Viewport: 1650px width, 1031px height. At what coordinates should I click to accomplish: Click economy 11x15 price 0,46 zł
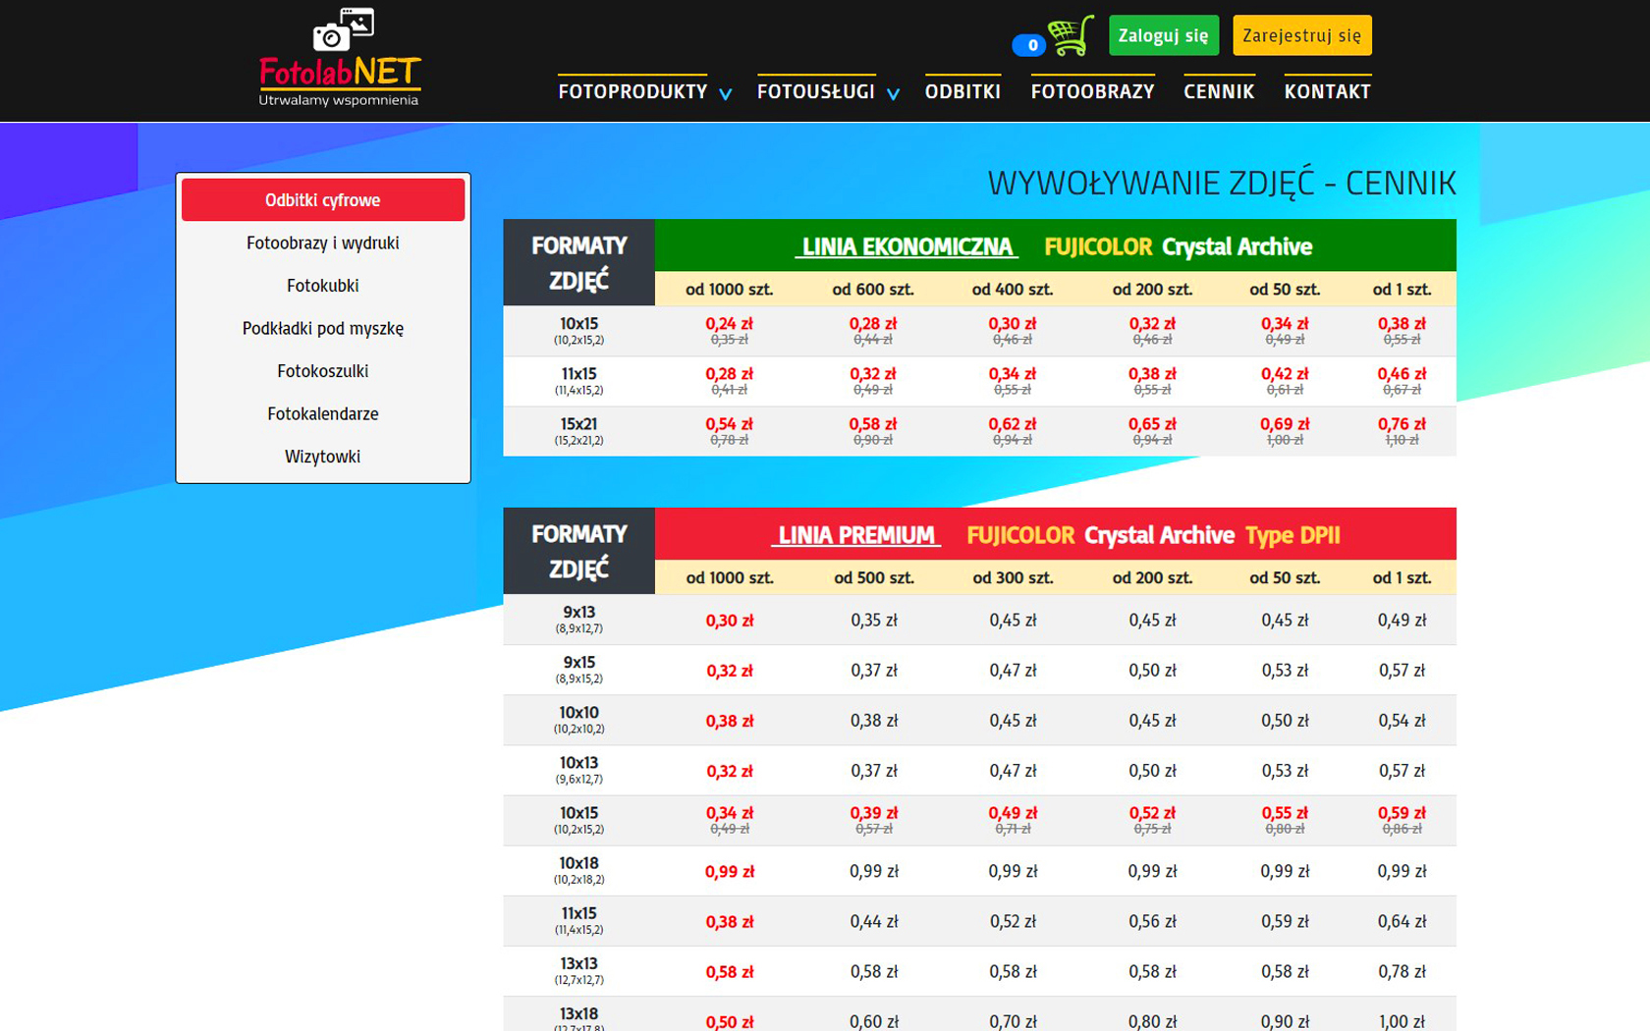click(x=1402, y=374)
